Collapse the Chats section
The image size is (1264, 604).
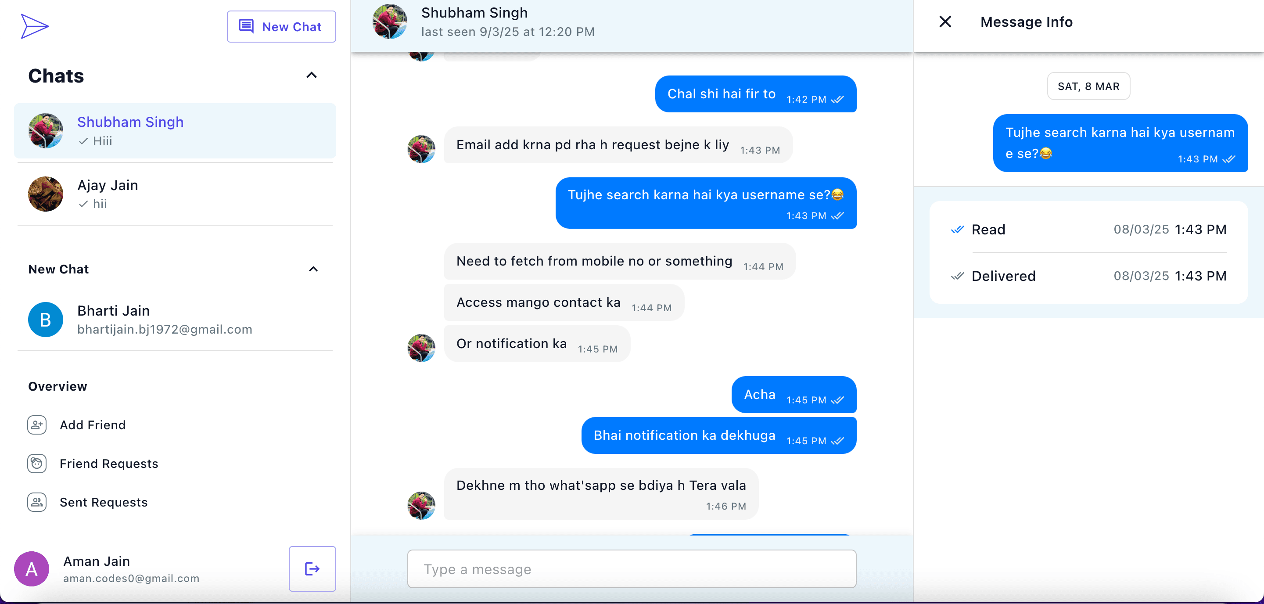coord(311,75)
